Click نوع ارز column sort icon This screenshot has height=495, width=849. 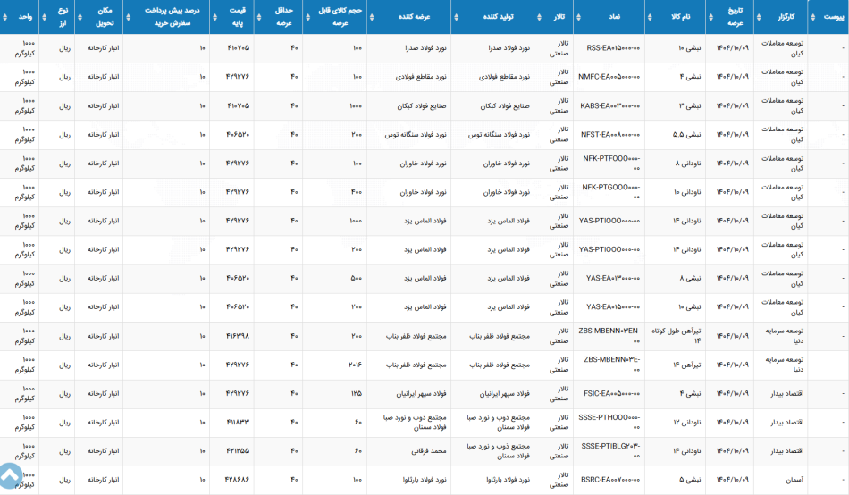[x=45, y=17]
